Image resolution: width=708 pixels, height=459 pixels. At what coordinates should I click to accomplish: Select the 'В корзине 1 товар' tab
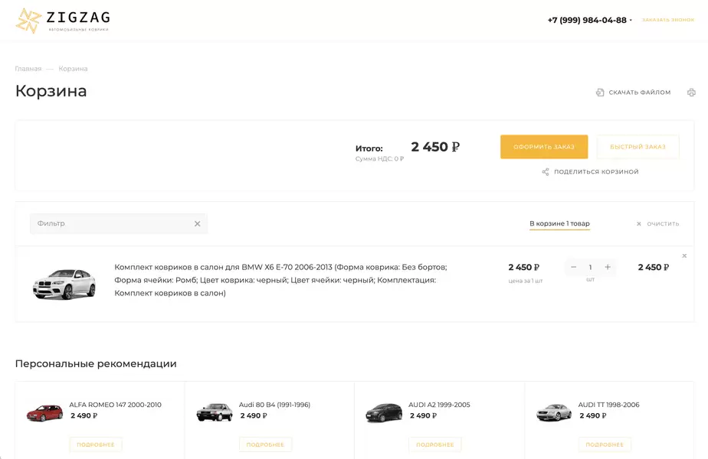click(x=559, y=224)
